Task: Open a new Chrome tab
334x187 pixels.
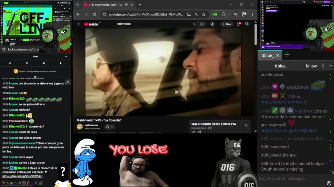Action: (x=140, y=5)
